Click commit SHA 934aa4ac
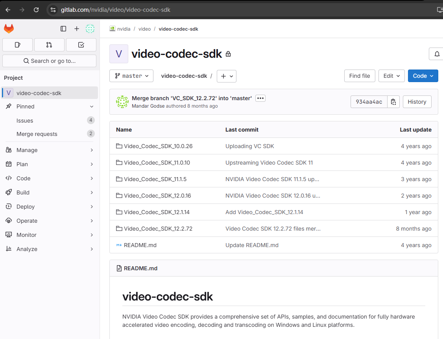Screen dimensions: 443x339 pos(369,102)
